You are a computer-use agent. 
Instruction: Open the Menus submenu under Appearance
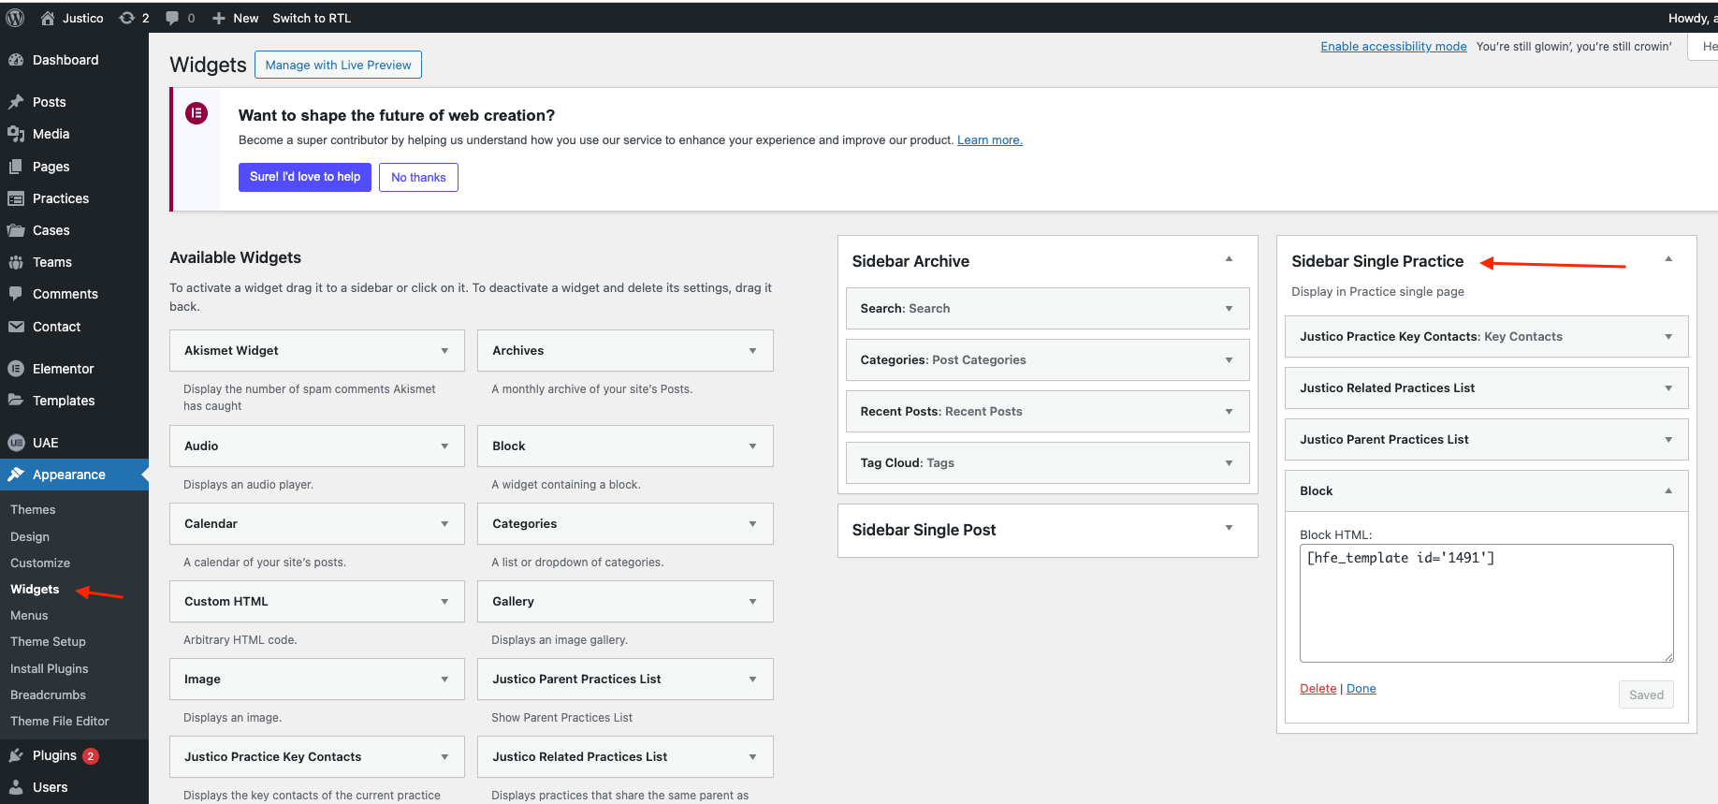coord(29,615)
